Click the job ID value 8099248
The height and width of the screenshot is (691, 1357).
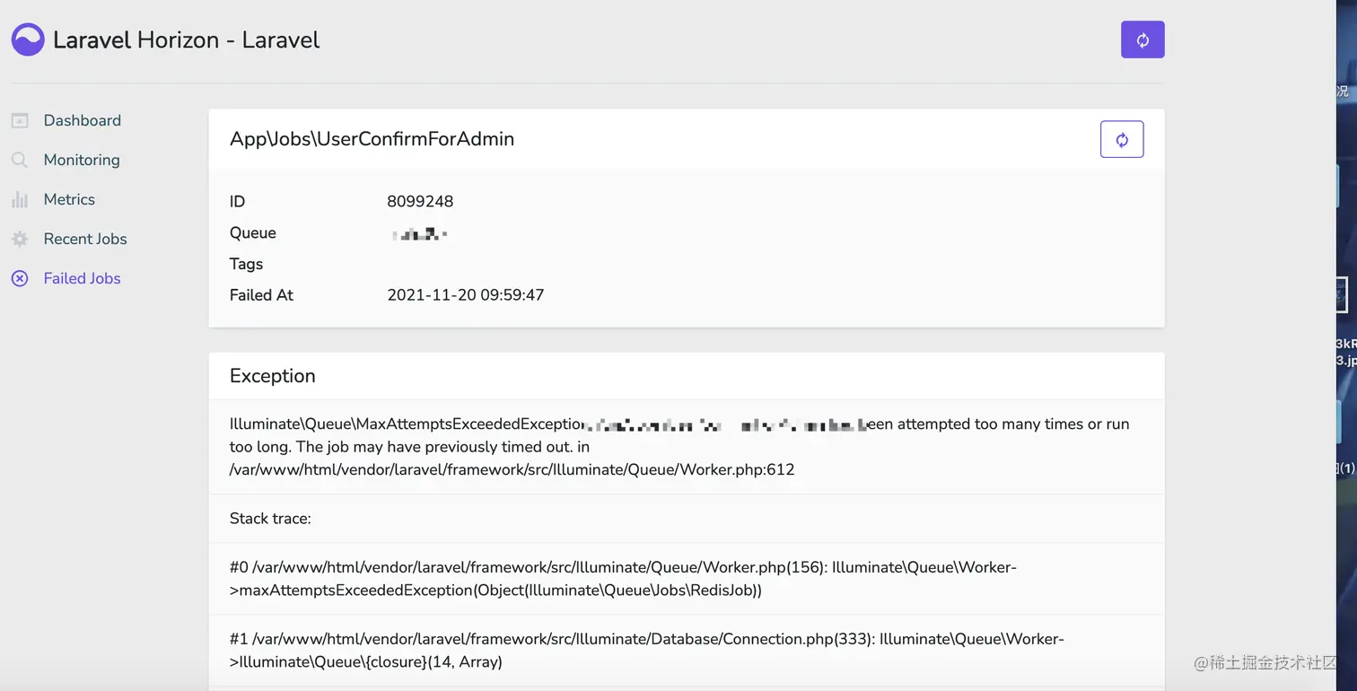click(x=420, y=201)
